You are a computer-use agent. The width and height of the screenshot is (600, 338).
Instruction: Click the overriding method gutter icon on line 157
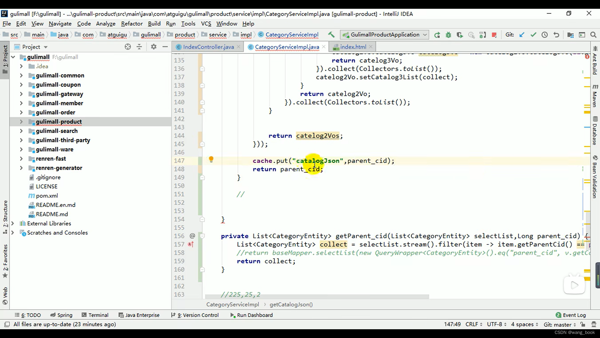[x=191, y=244]
